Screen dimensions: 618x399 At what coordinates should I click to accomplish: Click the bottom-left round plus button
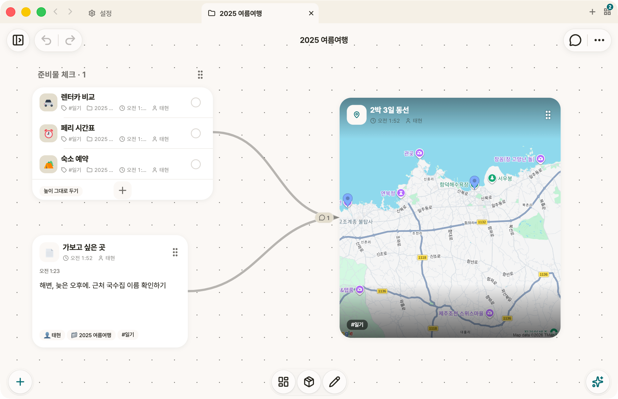coord(20,382)
